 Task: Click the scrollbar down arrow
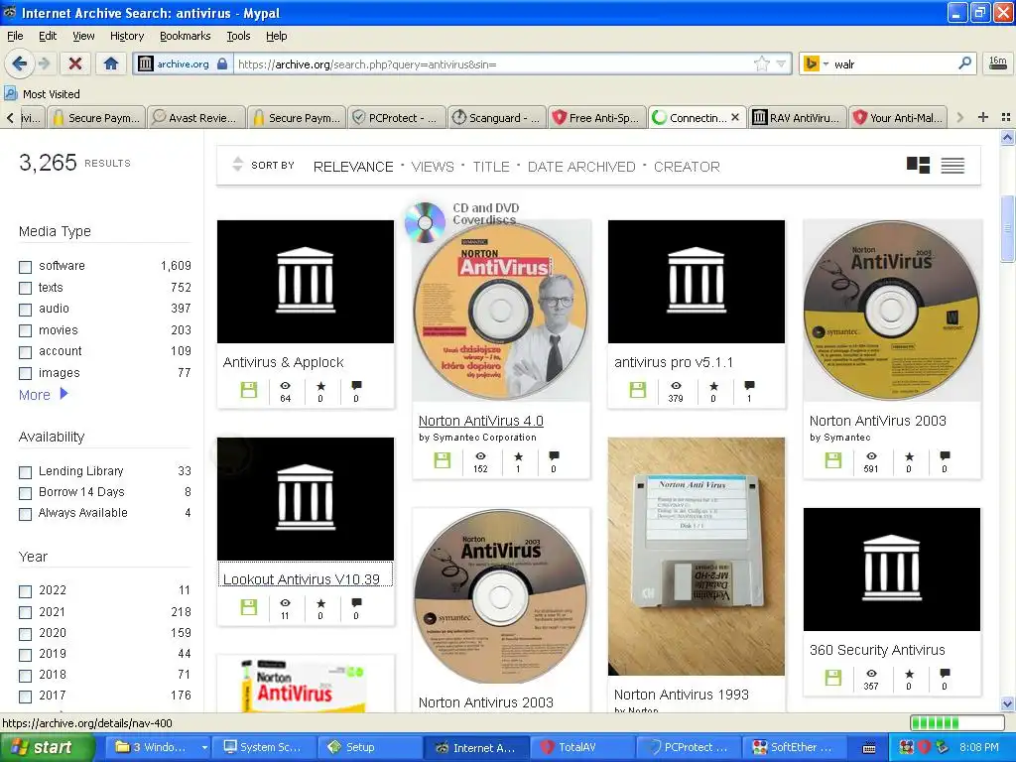pos(1007,703)
